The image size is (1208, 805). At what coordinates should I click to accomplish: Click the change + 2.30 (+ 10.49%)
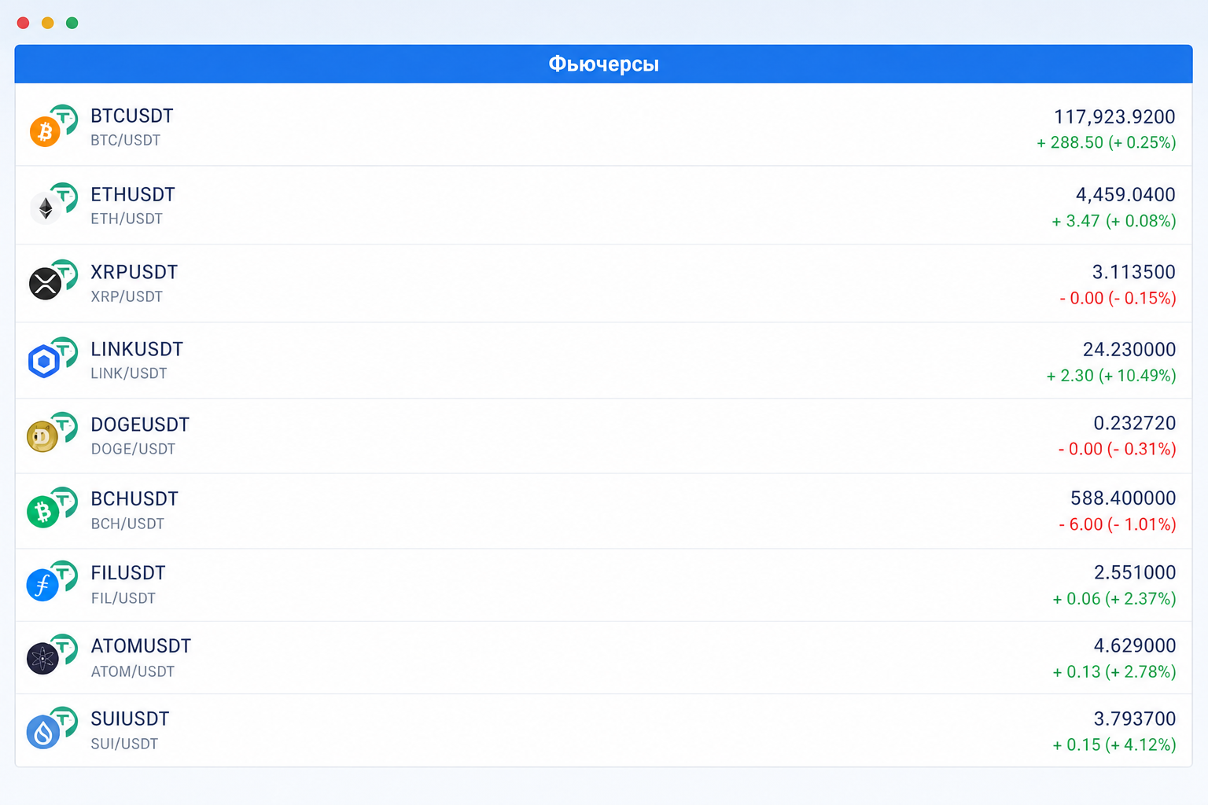pos(1111,376)
